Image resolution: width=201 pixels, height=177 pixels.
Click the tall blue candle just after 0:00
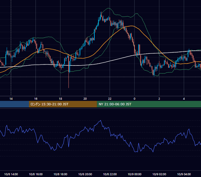tap(139, 50)
